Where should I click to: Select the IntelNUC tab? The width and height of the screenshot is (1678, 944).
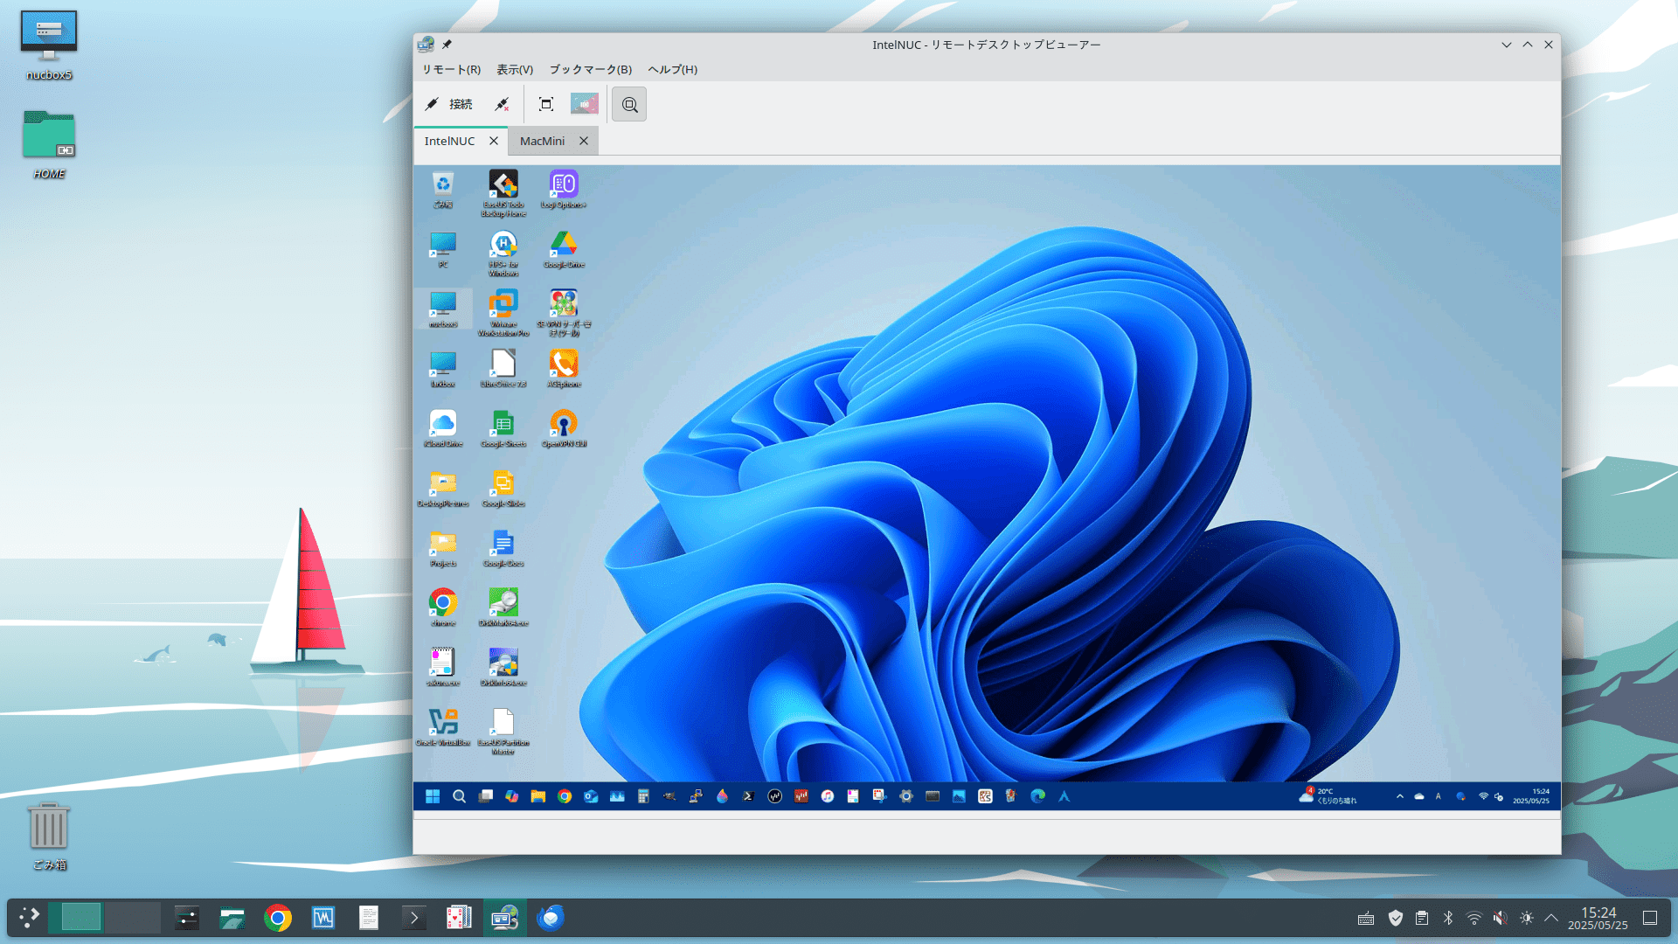click(x=449, y=141)
